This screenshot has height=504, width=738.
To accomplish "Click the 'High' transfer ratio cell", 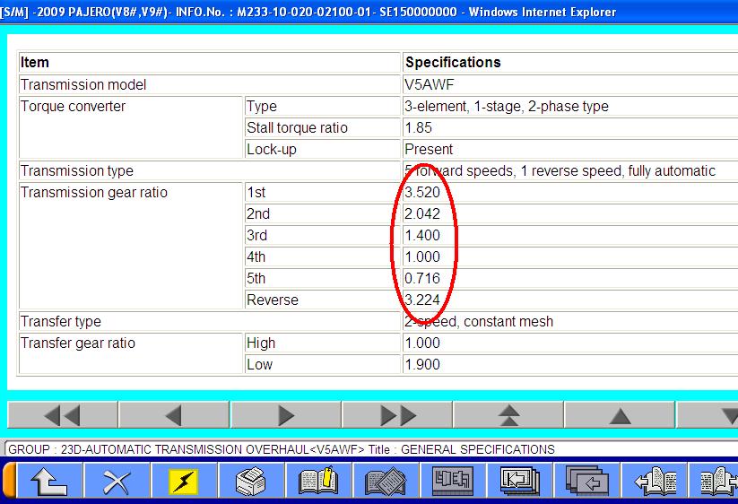I will click(x=323, y=343).
